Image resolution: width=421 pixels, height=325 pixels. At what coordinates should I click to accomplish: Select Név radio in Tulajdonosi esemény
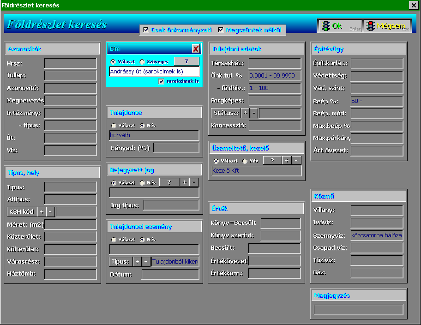(x=142, y=240)
